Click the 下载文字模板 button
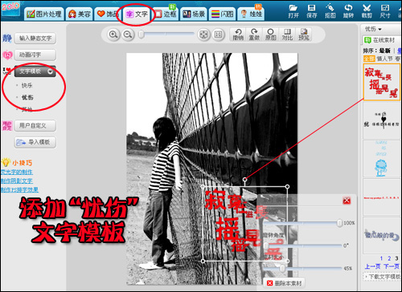 [x=383, y=277]
